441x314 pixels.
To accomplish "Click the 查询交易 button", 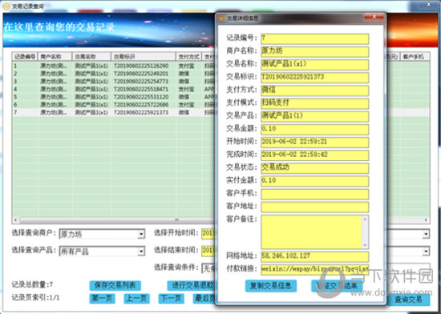I will click(x=409, y=300).
